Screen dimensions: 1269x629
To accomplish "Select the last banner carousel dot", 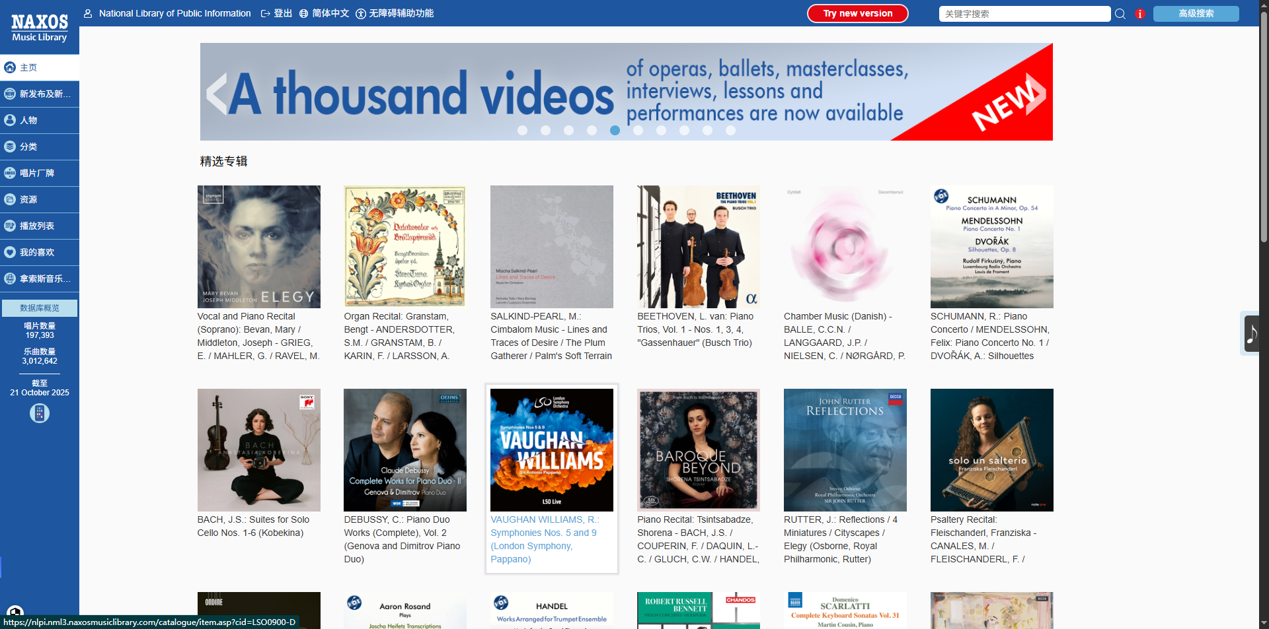I will 730,131.
